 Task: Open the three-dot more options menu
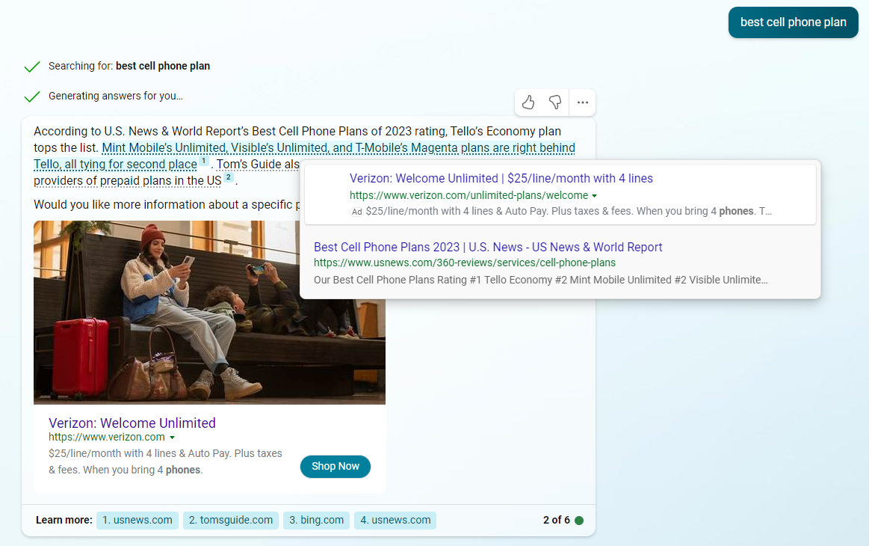pos(583,102)
